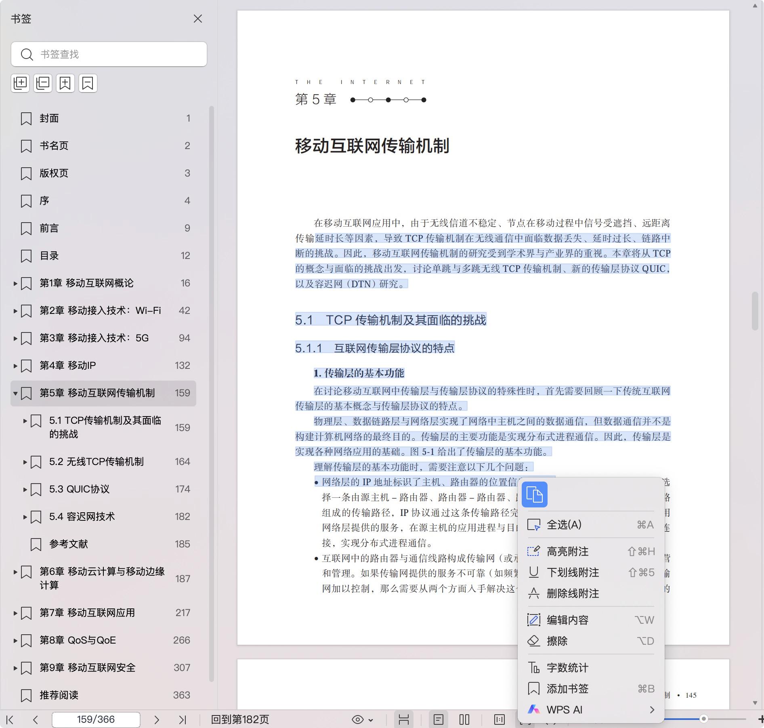
Task: Jump to the last page
Action: point(183,720)
